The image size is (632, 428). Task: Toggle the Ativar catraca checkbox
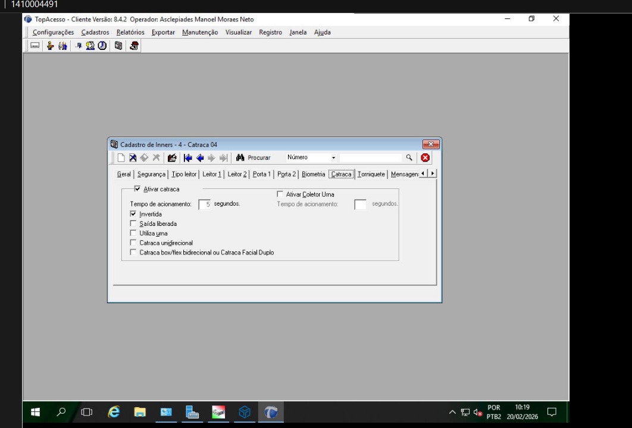coord(137,189)
